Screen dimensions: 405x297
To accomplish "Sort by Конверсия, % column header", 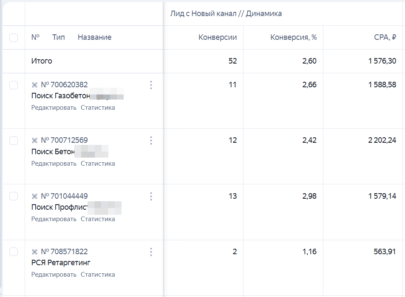I will 293,37.
